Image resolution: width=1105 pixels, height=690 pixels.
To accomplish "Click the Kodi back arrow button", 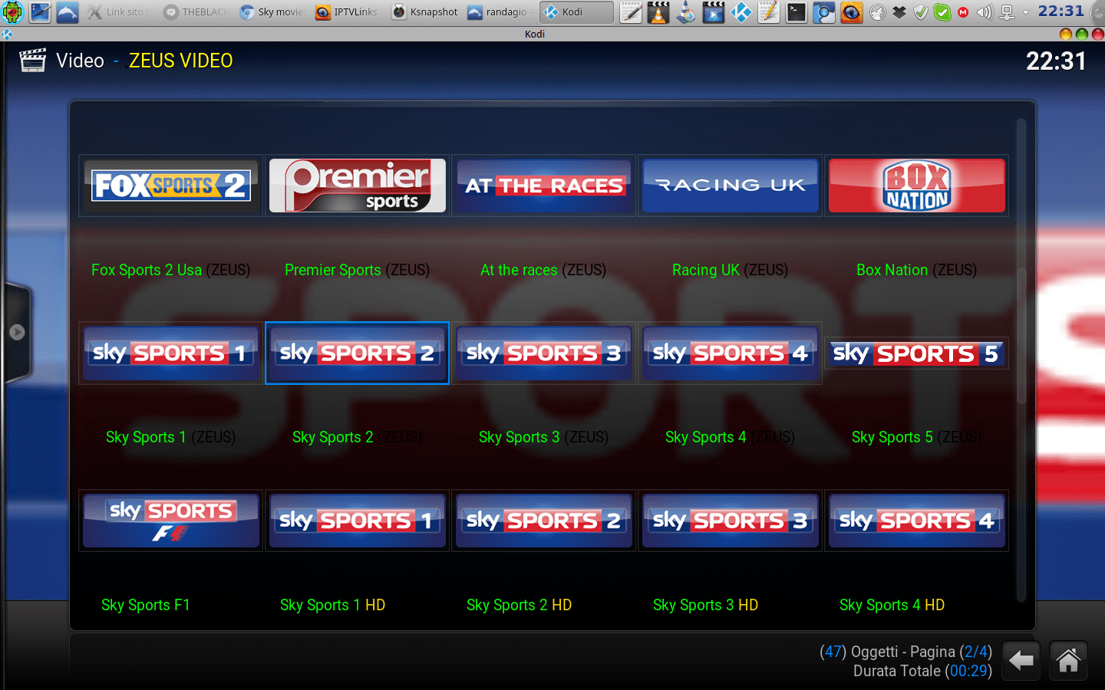I will pyautogui.click(x=1021, y=660).
